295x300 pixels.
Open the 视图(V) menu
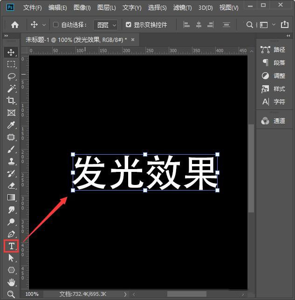(229, 7)
